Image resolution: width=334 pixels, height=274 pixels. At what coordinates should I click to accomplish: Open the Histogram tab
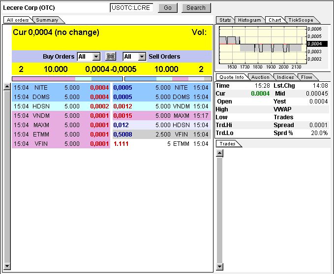click(x=249, y=20)
